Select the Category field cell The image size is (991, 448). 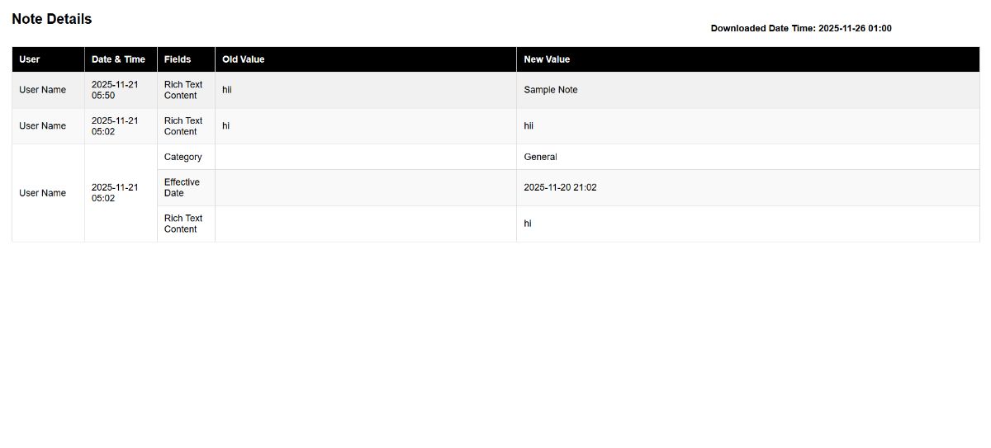click(x=183, y=157)
